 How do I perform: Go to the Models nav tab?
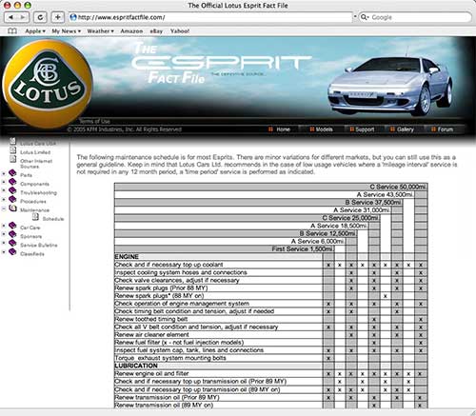pyautogui.click(x=321, y=129)
